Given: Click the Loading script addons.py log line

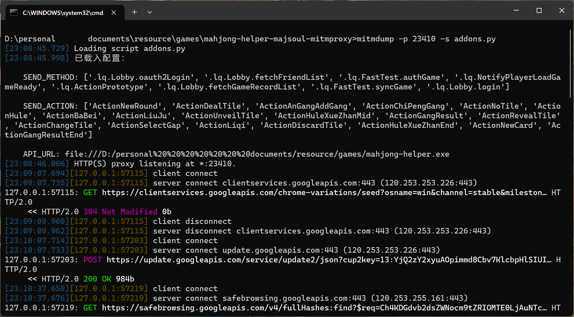Looking at the screenshot, I should (129, 48).
